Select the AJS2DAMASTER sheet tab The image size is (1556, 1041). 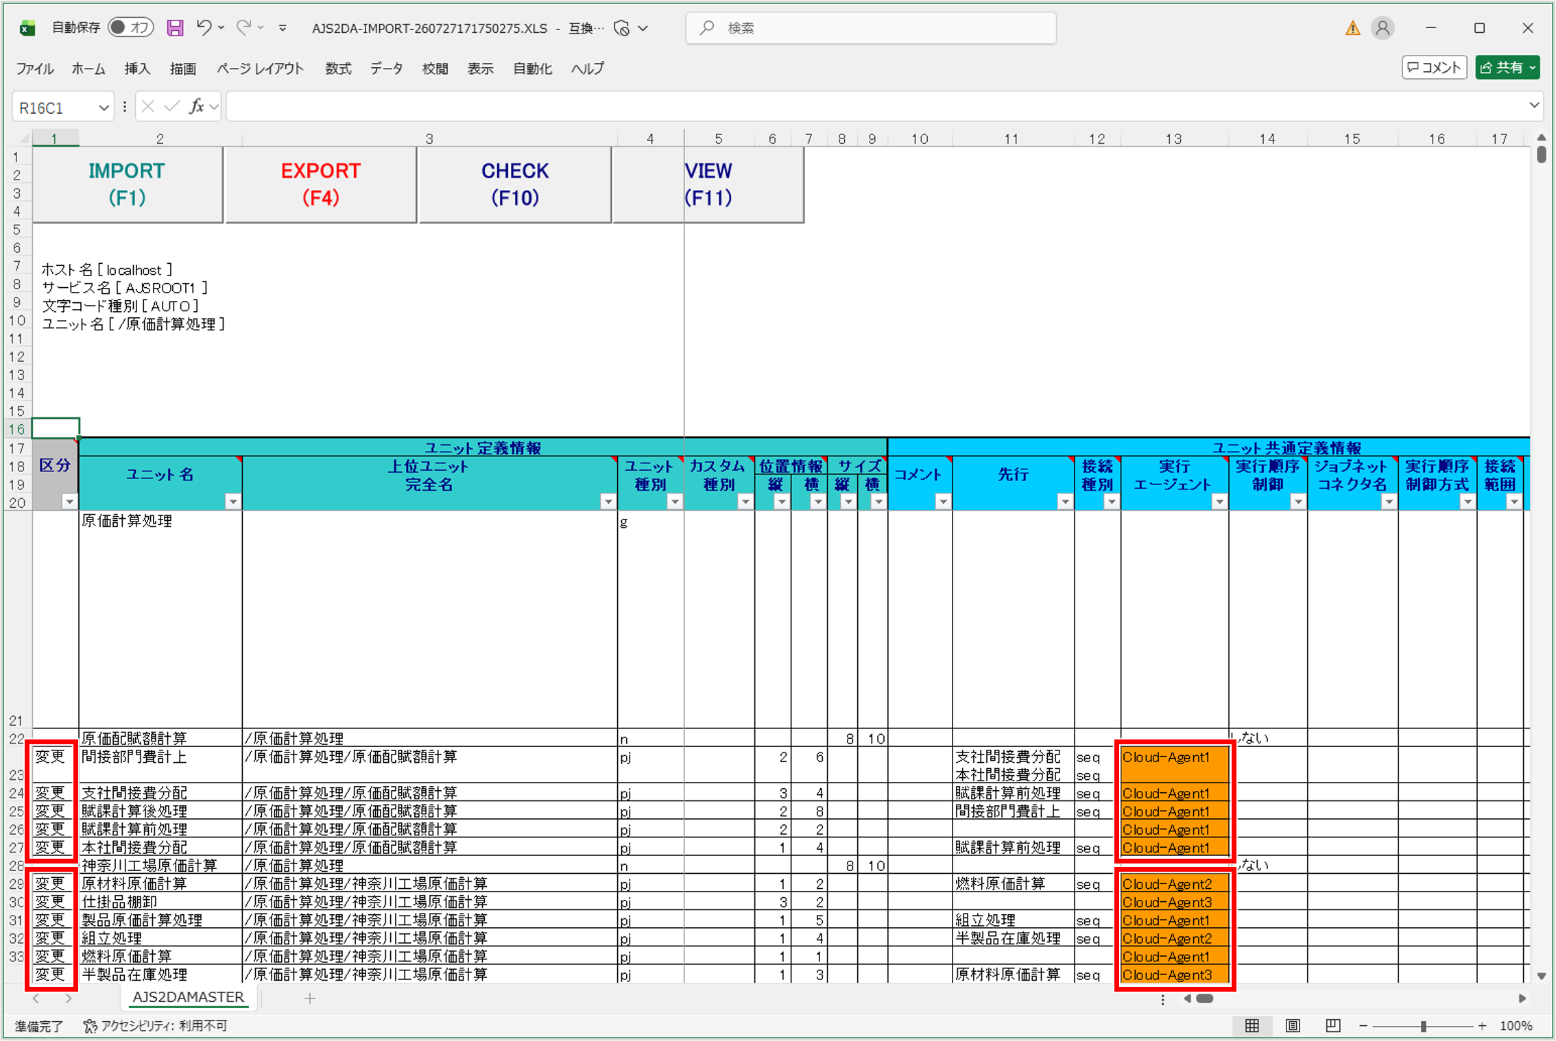[188, 997]
